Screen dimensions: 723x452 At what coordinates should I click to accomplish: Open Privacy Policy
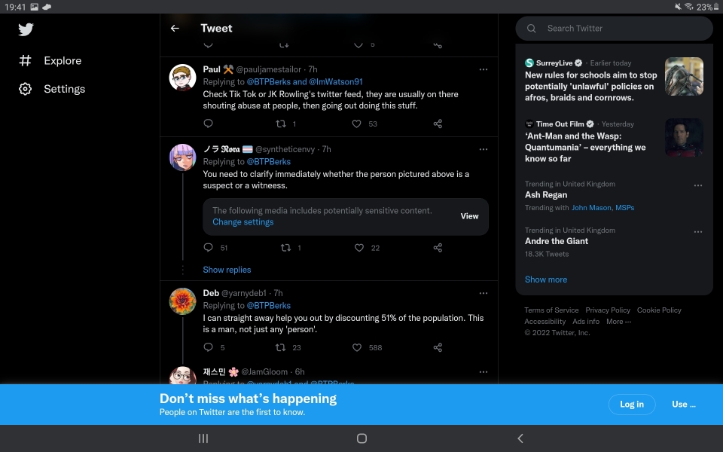coord(608,310)
